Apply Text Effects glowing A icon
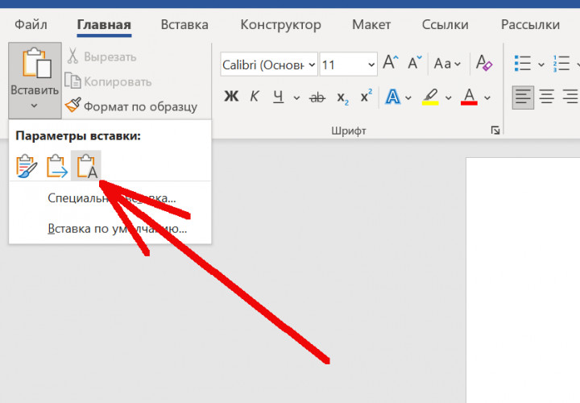 click(393, 98)
